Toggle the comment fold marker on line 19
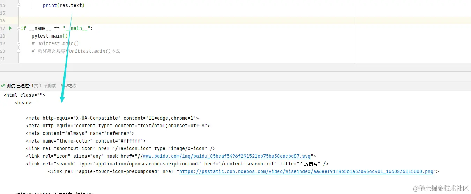The height and width of the screenshot is (194, 471). pyautogui.click(x=18, y=44)
